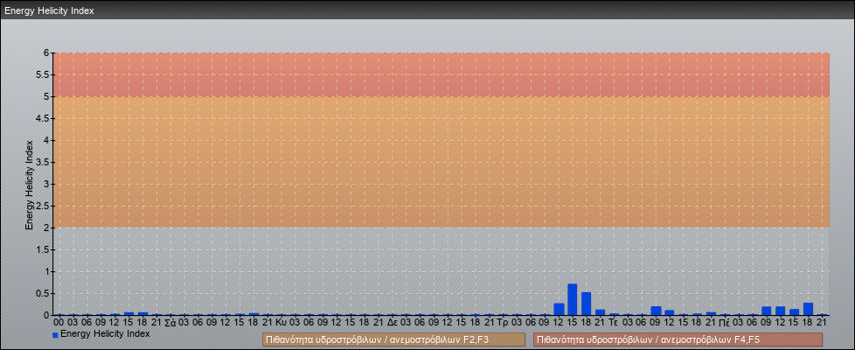This screenshot has height=350, width=855.
Task: Click the second tallest bar, Τρ at 18
Action: pyautogui.click(x=587, y=304)
